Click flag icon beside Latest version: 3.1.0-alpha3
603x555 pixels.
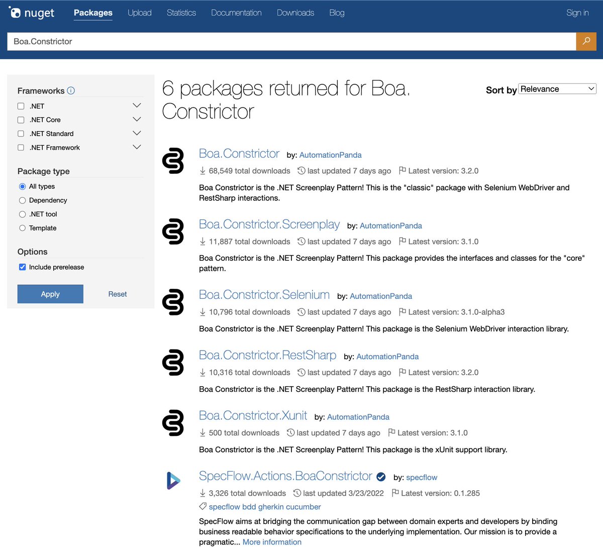pos(403,312)
